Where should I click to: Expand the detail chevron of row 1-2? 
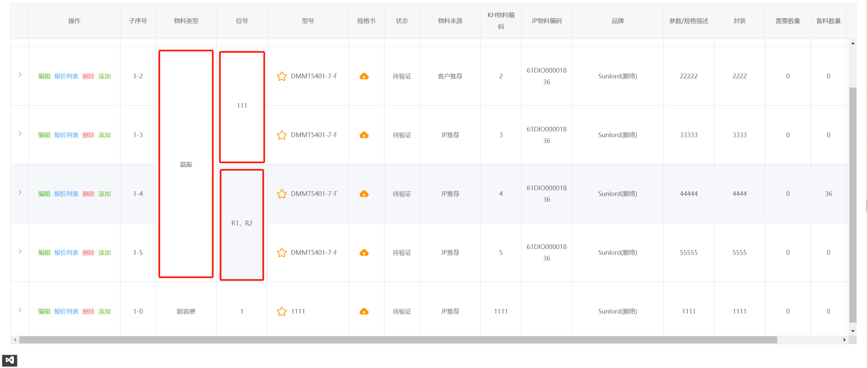point(20,75)
